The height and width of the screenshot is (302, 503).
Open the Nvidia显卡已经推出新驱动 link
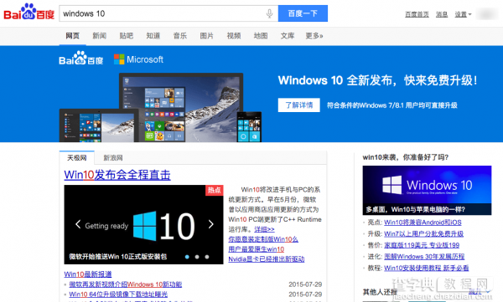pyautogui.click(x=267, y=259)
